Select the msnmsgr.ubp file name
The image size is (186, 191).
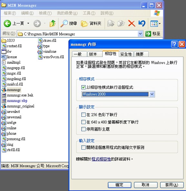[17, 101]
